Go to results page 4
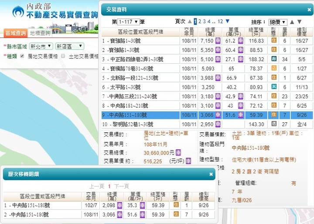The image size is (314, 224). tap(209, 21)
